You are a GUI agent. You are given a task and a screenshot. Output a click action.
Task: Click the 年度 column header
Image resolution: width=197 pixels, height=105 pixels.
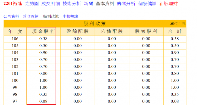(x=15, y=32)
